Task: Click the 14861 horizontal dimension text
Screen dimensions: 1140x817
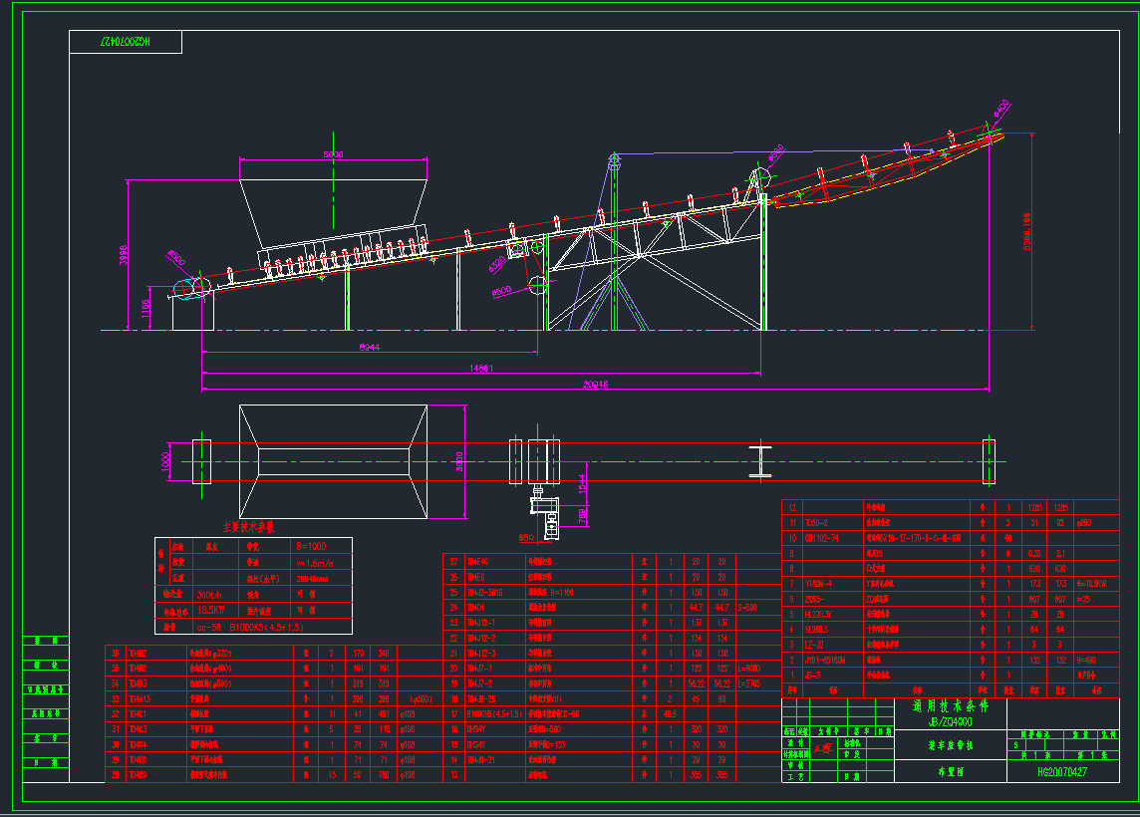Action: (481, 369)
